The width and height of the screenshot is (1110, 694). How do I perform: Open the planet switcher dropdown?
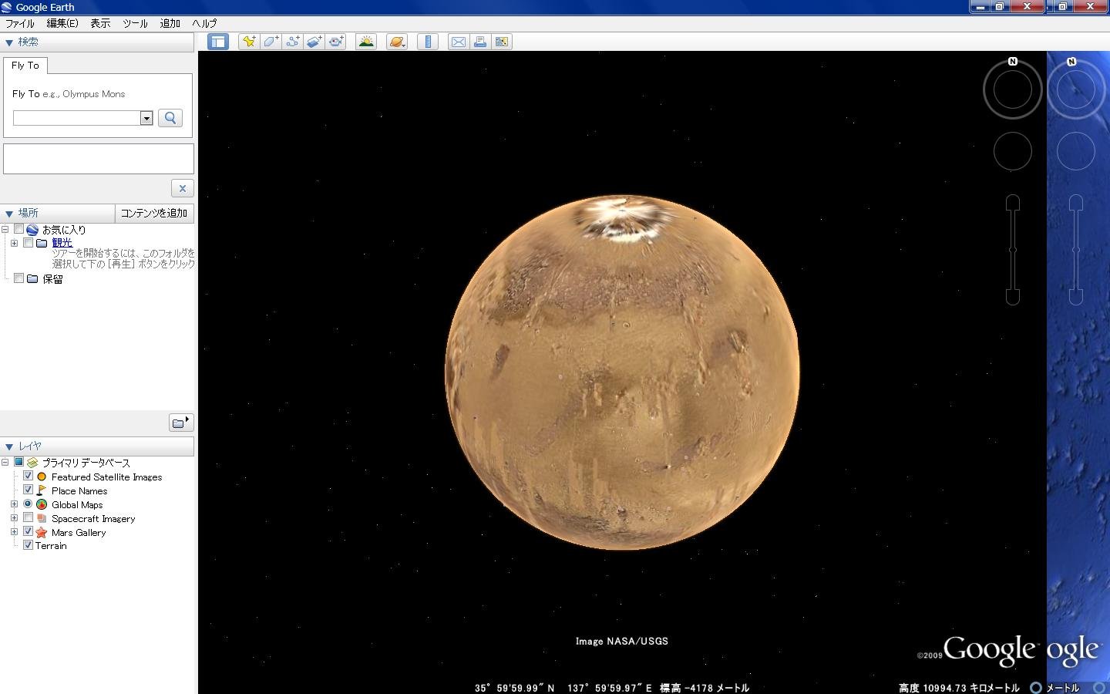point(397,42)
